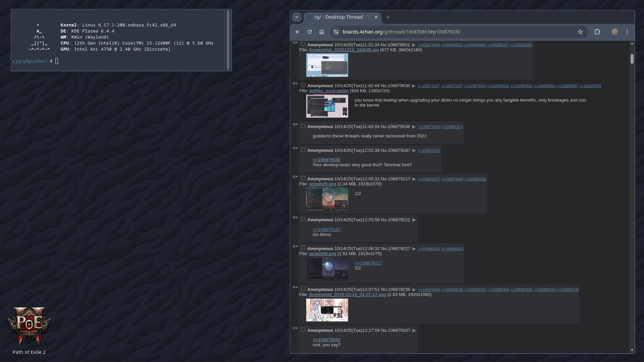Screen dimensions: 644x362
Task: Select checkbox for post No.106879187
Action: tap(303, 150)
